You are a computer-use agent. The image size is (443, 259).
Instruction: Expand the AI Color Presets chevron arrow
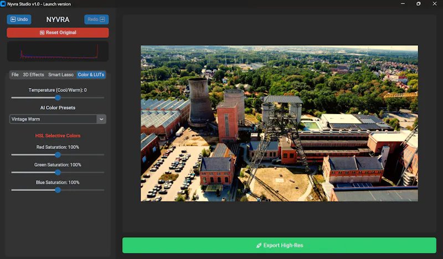click(x=101, y=119)
